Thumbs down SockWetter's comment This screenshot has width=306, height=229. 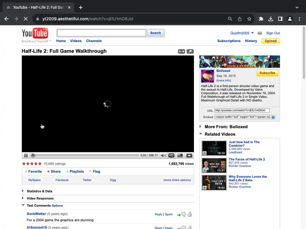(x=184, y=215)
